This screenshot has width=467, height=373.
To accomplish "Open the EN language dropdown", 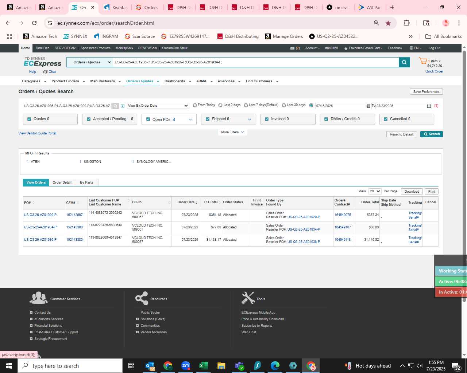I will pos(416,48).
